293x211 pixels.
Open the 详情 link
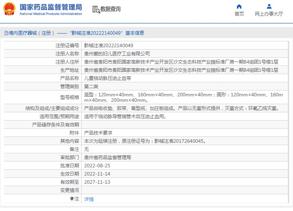89,199
